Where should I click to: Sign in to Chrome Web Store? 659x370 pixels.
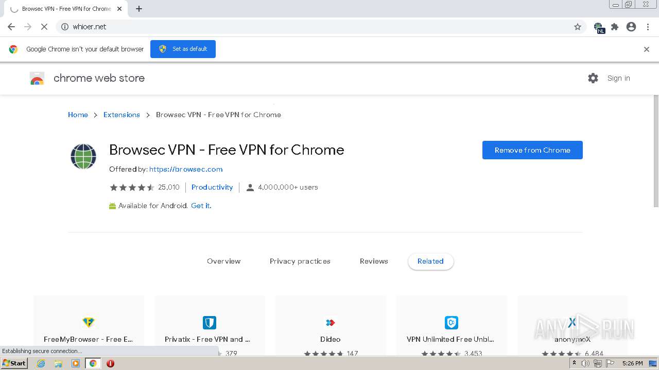[618, 78]
